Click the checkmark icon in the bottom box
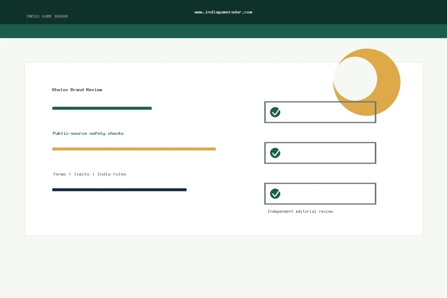447x298 pixels. click(x=275, y=194)
